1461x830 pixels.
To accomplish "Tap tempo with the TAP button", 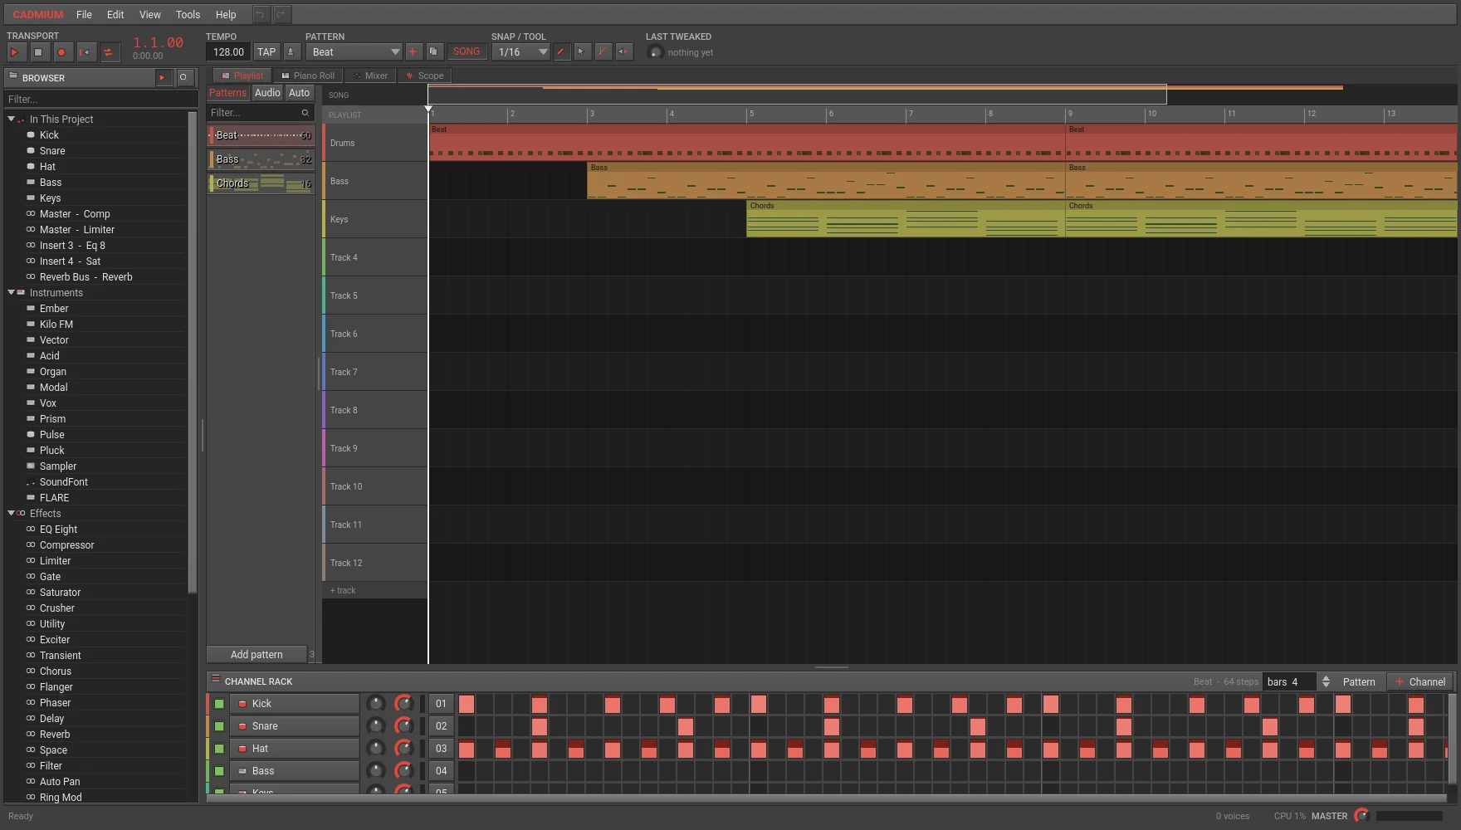I will (266, 52).
